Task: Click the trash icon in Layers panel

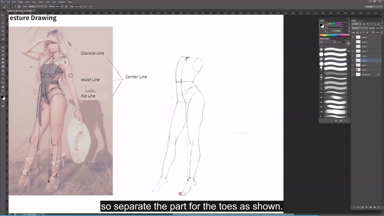Action: coord(379,207)
